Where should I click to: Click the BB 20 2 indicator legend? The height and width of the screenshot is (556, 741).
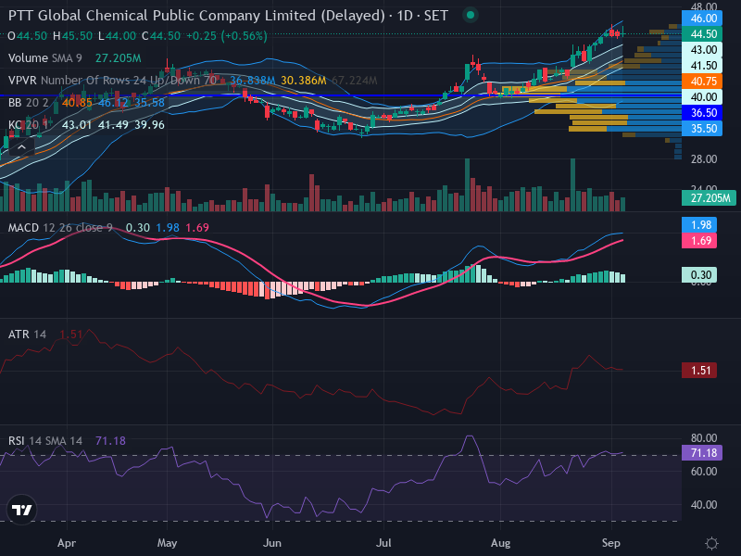[29, 103]
